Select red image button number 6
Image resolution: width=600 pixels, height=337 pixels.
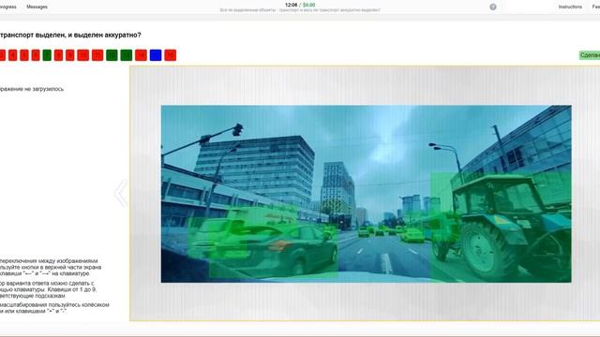36,55
